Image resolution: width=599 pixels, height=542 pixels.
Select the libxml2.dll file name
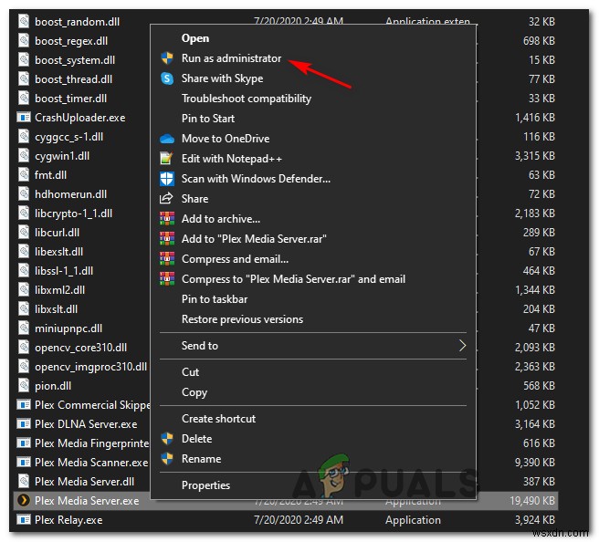tap(59, 289)
